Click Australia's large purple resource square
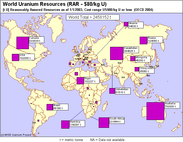This screenshot has height=142, width=183. 155,111
